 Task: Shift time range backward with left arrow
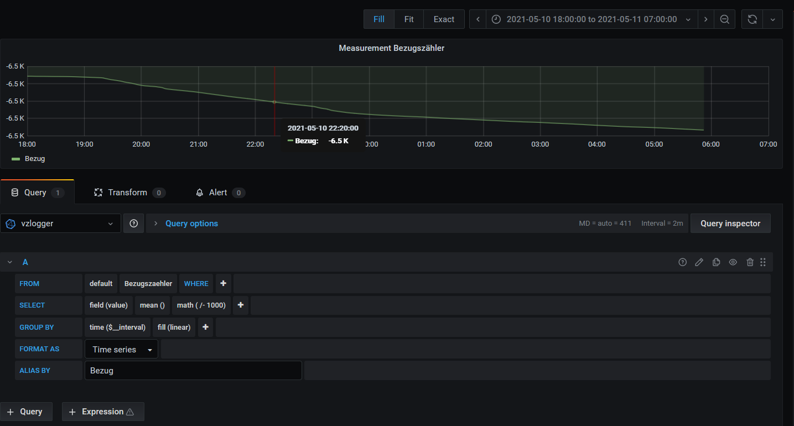click(478, 19)
